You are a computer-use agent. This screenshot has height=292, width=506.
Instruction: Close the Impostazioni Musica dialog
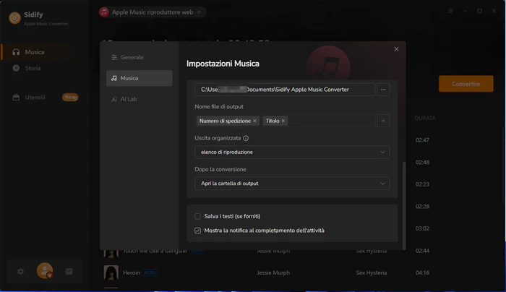pos(396,49)
